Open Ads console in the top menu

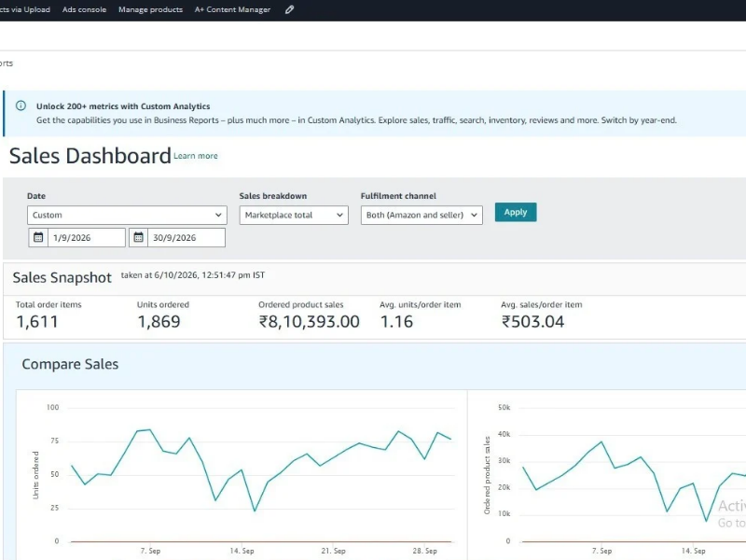tap(84, 9)
